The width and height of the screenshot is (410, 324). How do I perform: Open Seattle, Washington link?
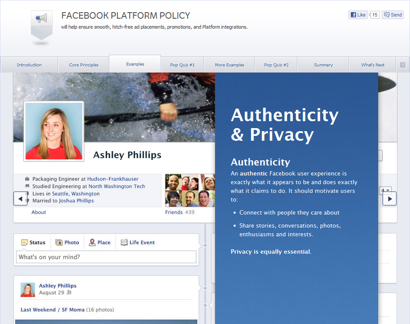tap(76, 194)
